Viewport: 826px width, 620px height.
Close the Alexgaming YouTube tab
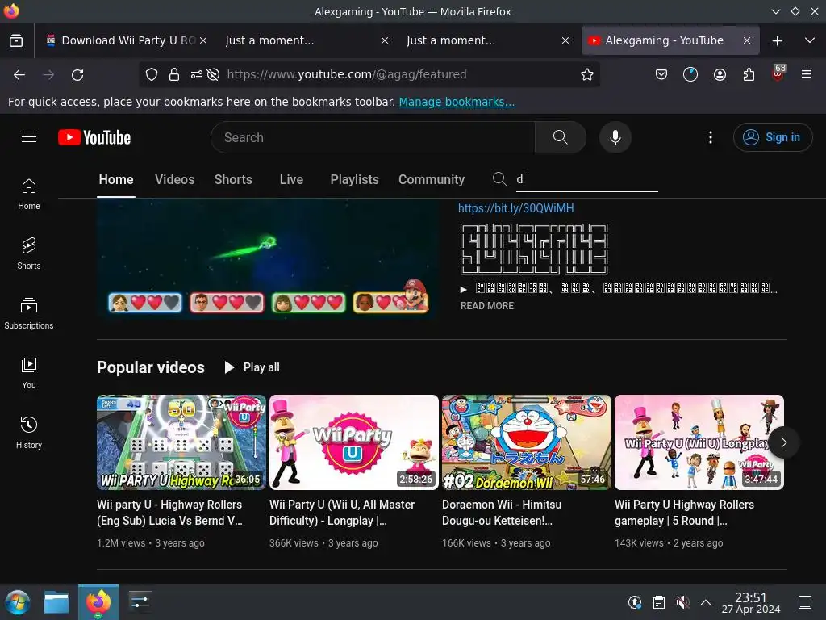click(x=747, y=40)
